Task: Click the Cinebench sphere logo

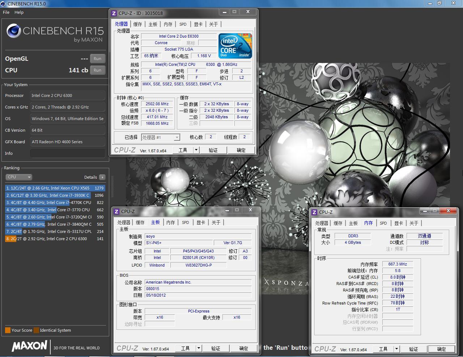Action: pyautogui.click(x=13, y=31)
